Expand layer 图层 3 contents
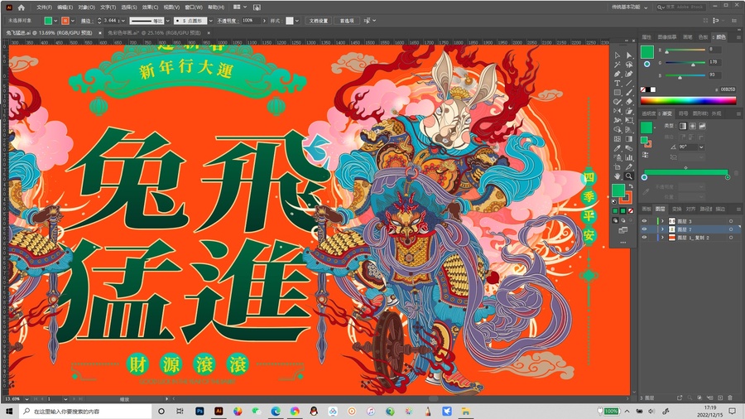This screenshot has width=745, height=419. click(x=662, y=221)
